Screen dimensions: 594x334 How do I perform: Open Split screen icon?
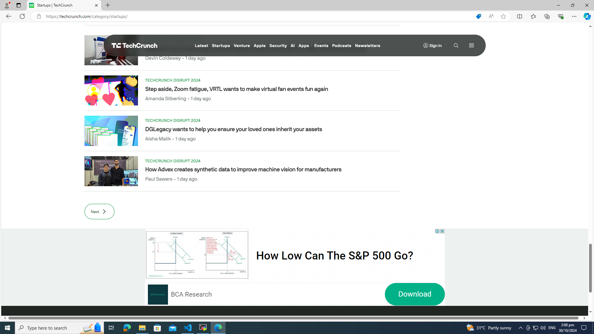519,16
